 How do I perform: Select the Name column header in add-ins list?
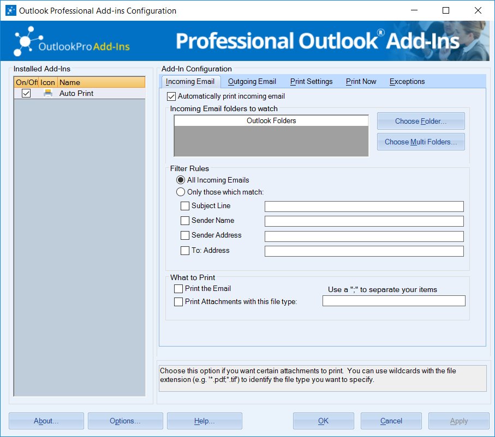[101, 82]
